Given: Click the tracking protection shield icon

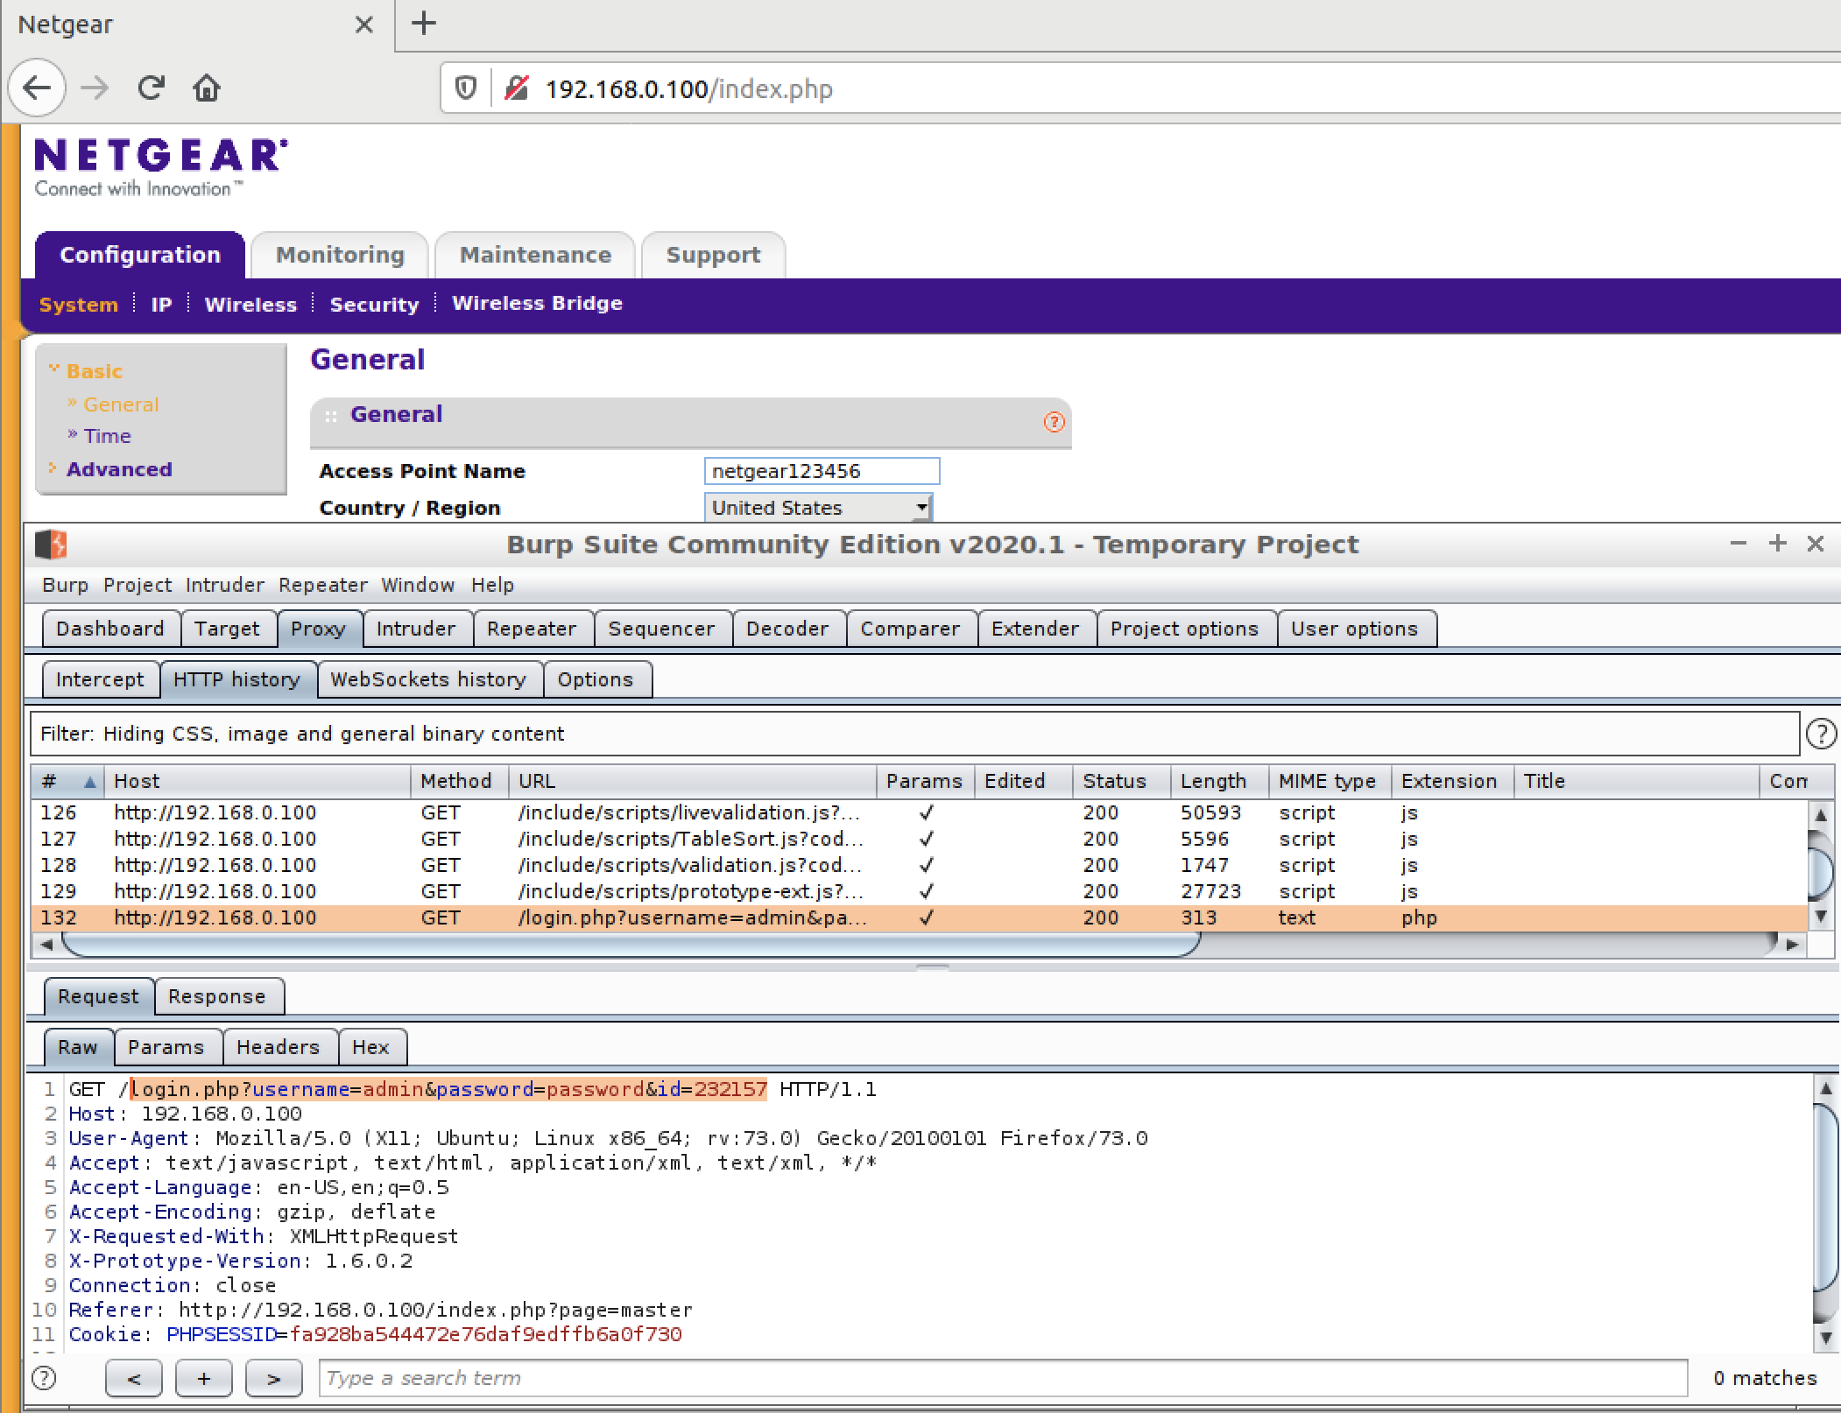Looking at the screenshot, I should click(466, 88).
